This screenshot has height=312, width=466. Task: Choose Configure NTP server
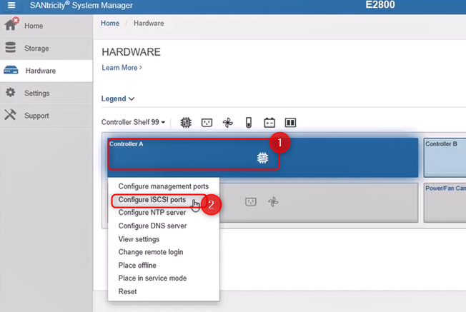tap(164, 213)
